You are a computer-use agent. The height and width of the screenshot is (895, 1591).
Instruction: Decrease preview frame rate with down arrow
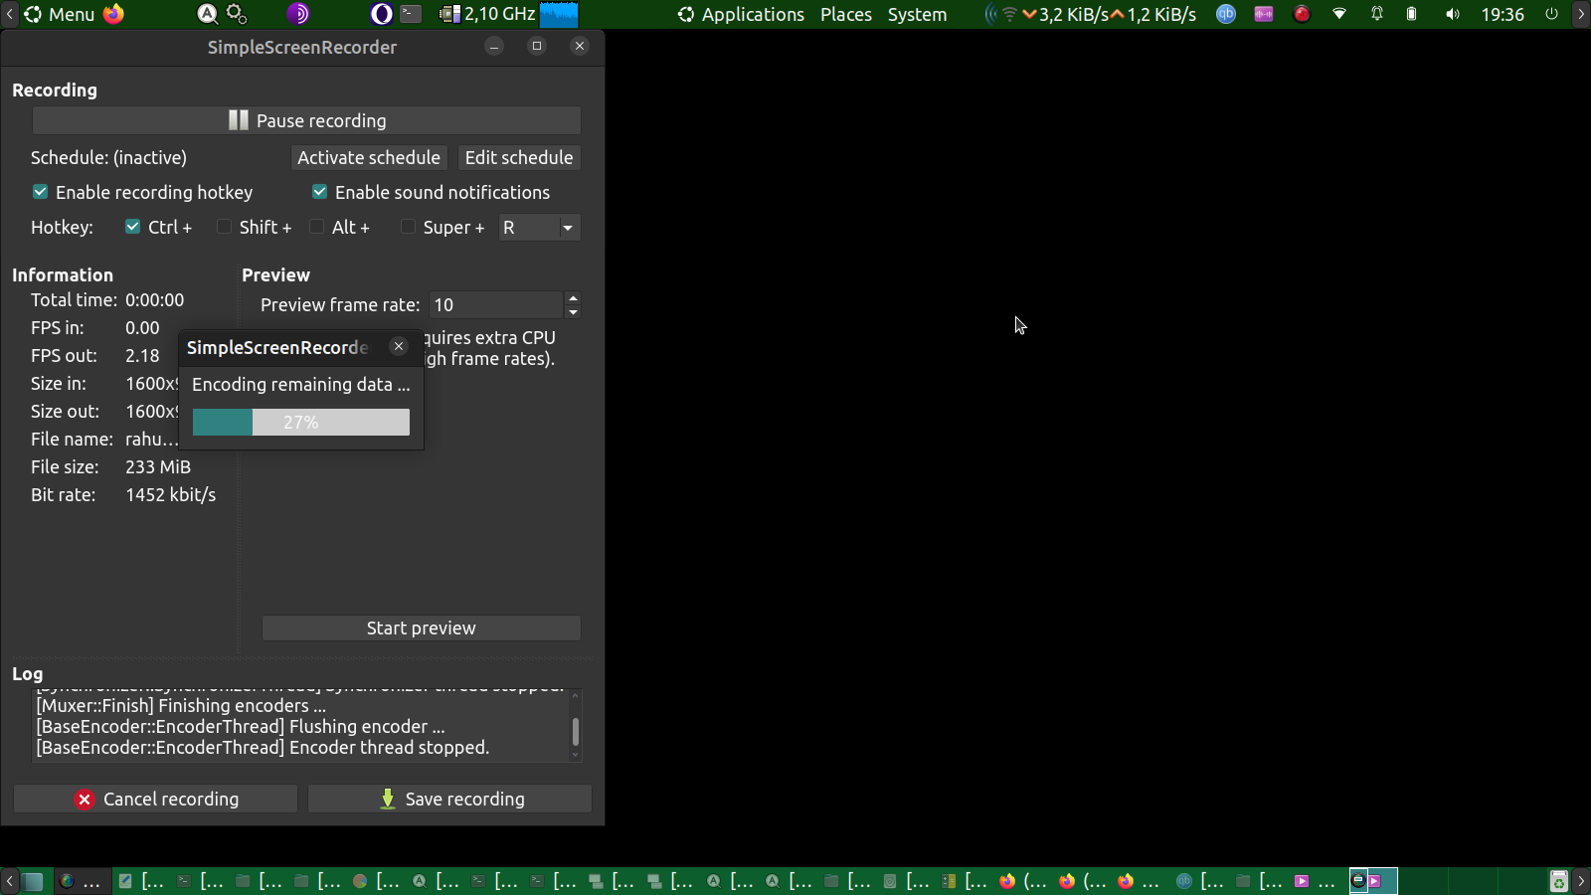[573, 312]
